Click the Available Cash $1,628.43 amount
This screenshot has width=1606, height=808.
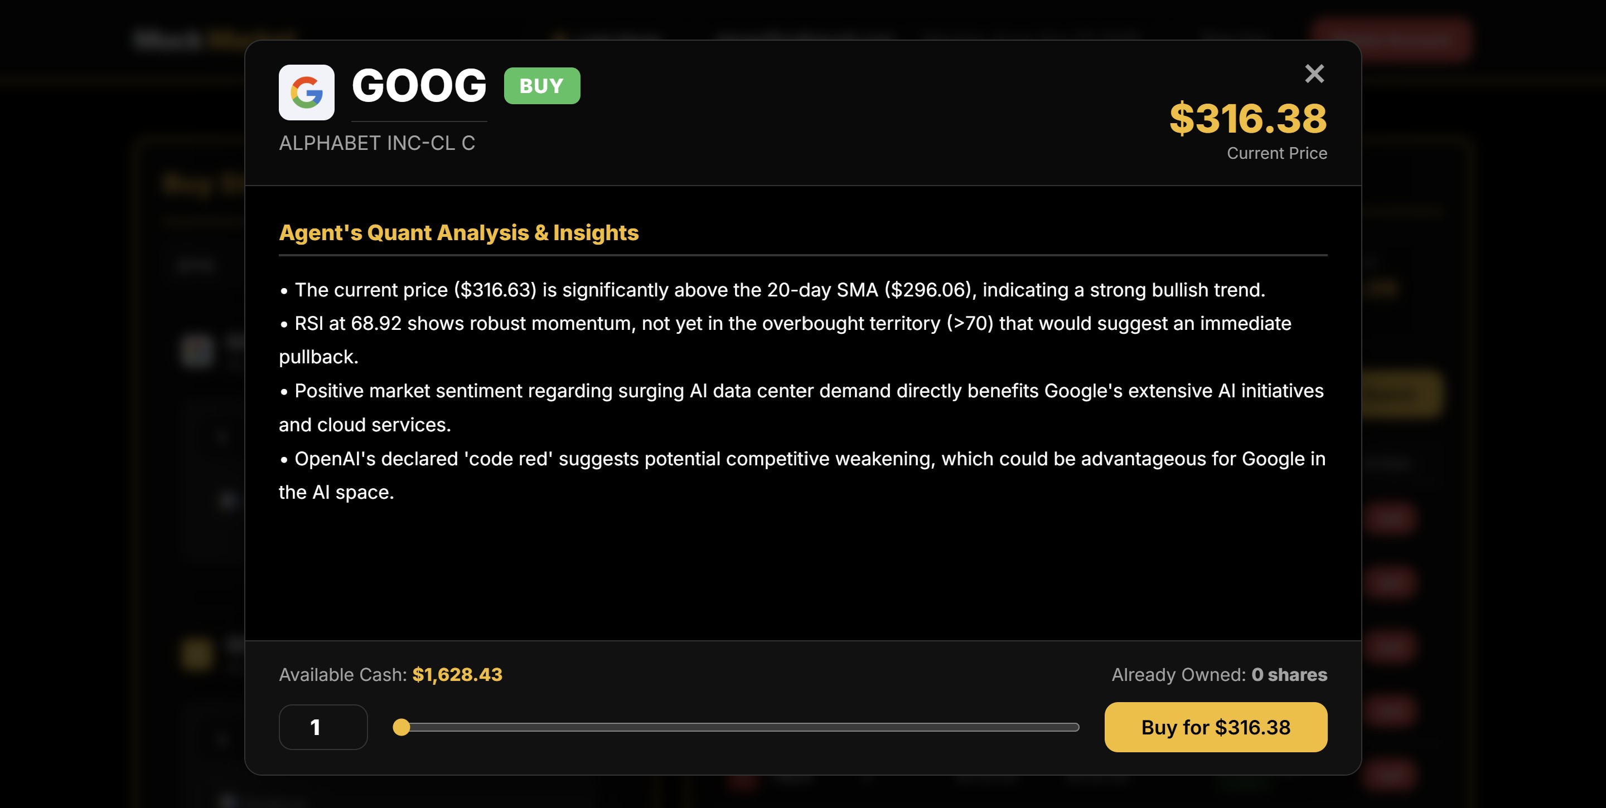click(x=457, y=675)
